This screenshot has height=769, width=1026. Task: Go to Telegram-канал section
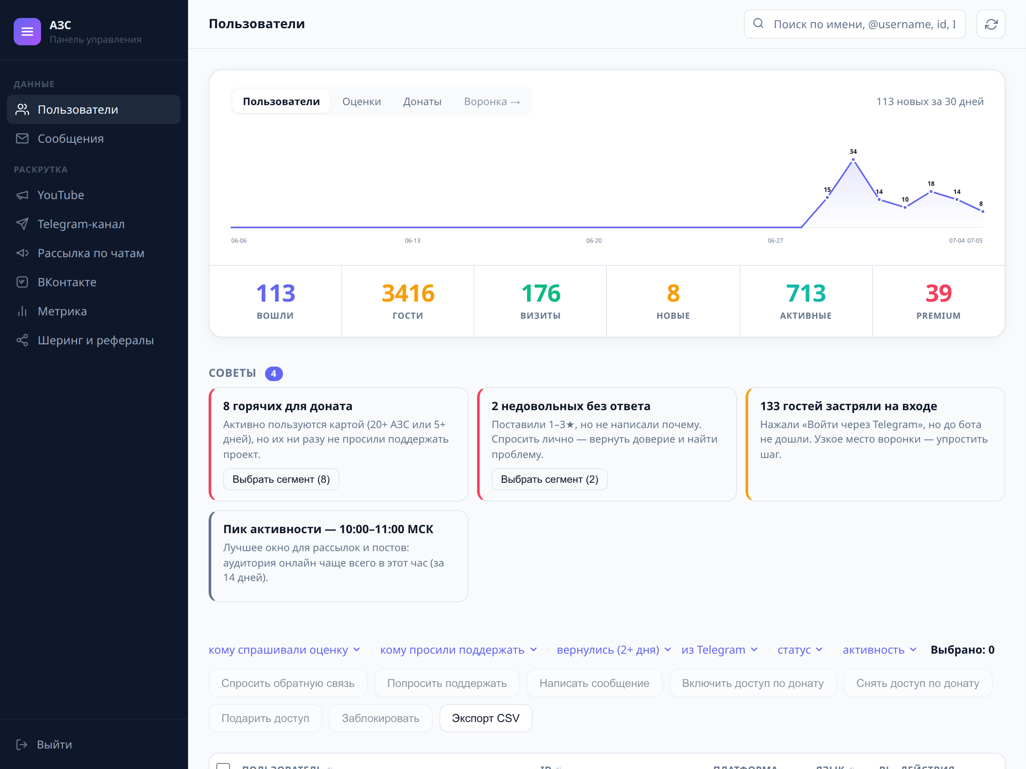93,224
